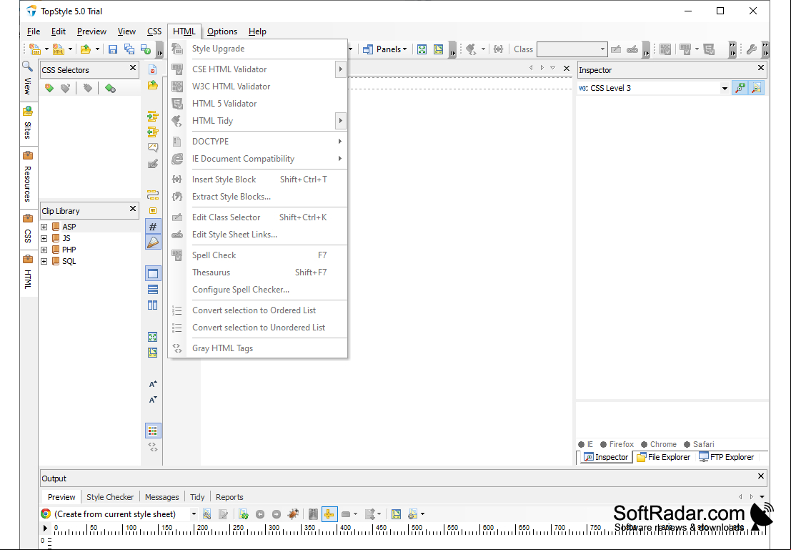
Task: Close the Clip Library panel
Action: click(x=133, y=209)
